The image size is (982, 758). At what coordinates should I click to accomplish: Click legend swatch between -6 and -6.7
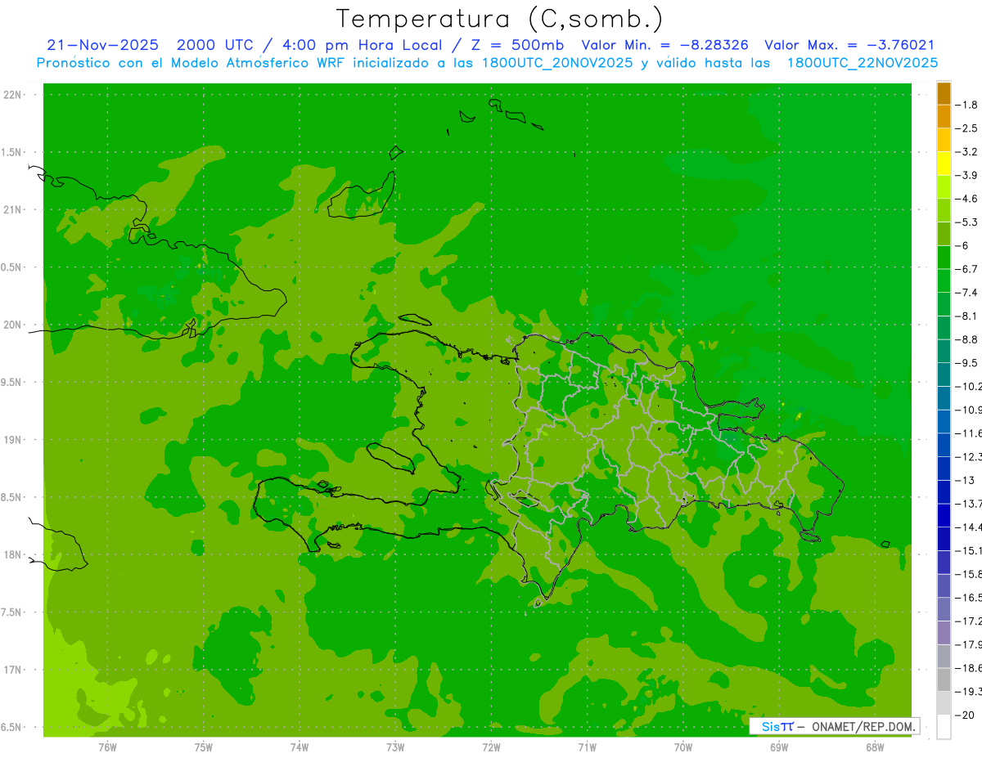point(944,258)
